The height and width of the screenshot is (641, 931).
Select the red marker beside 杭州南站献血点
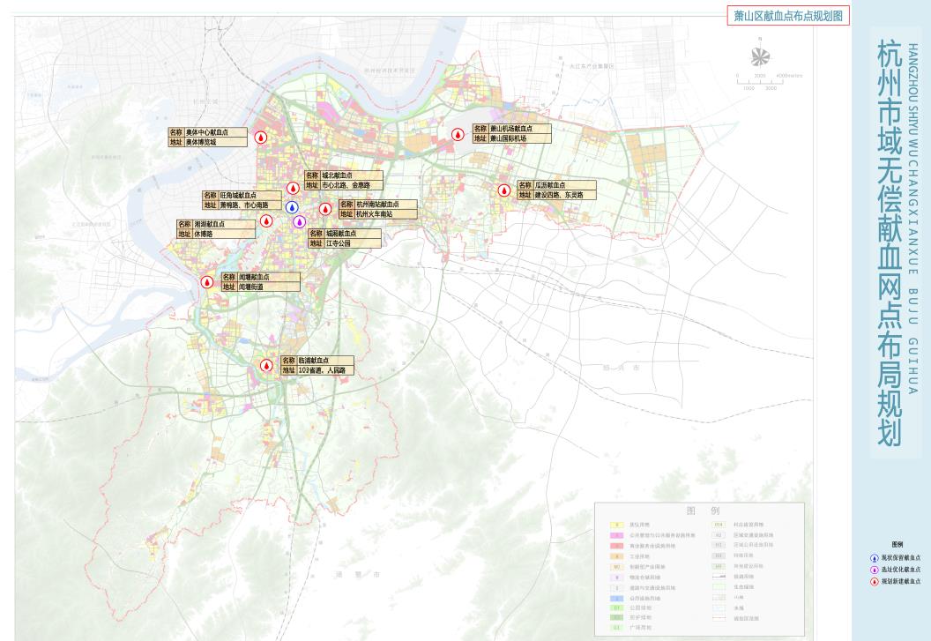[324, 209]
